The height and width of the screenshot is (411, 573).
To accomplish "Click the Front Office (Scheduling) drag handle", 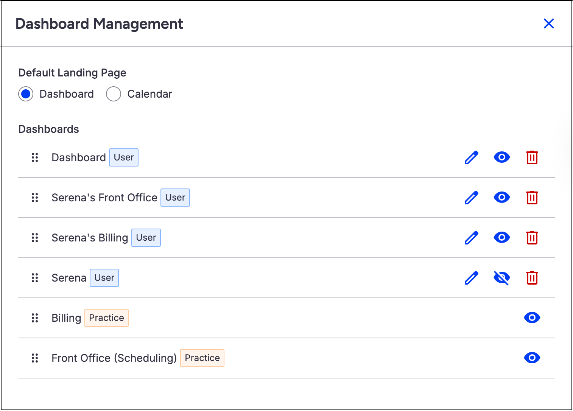I will point(35,358).
